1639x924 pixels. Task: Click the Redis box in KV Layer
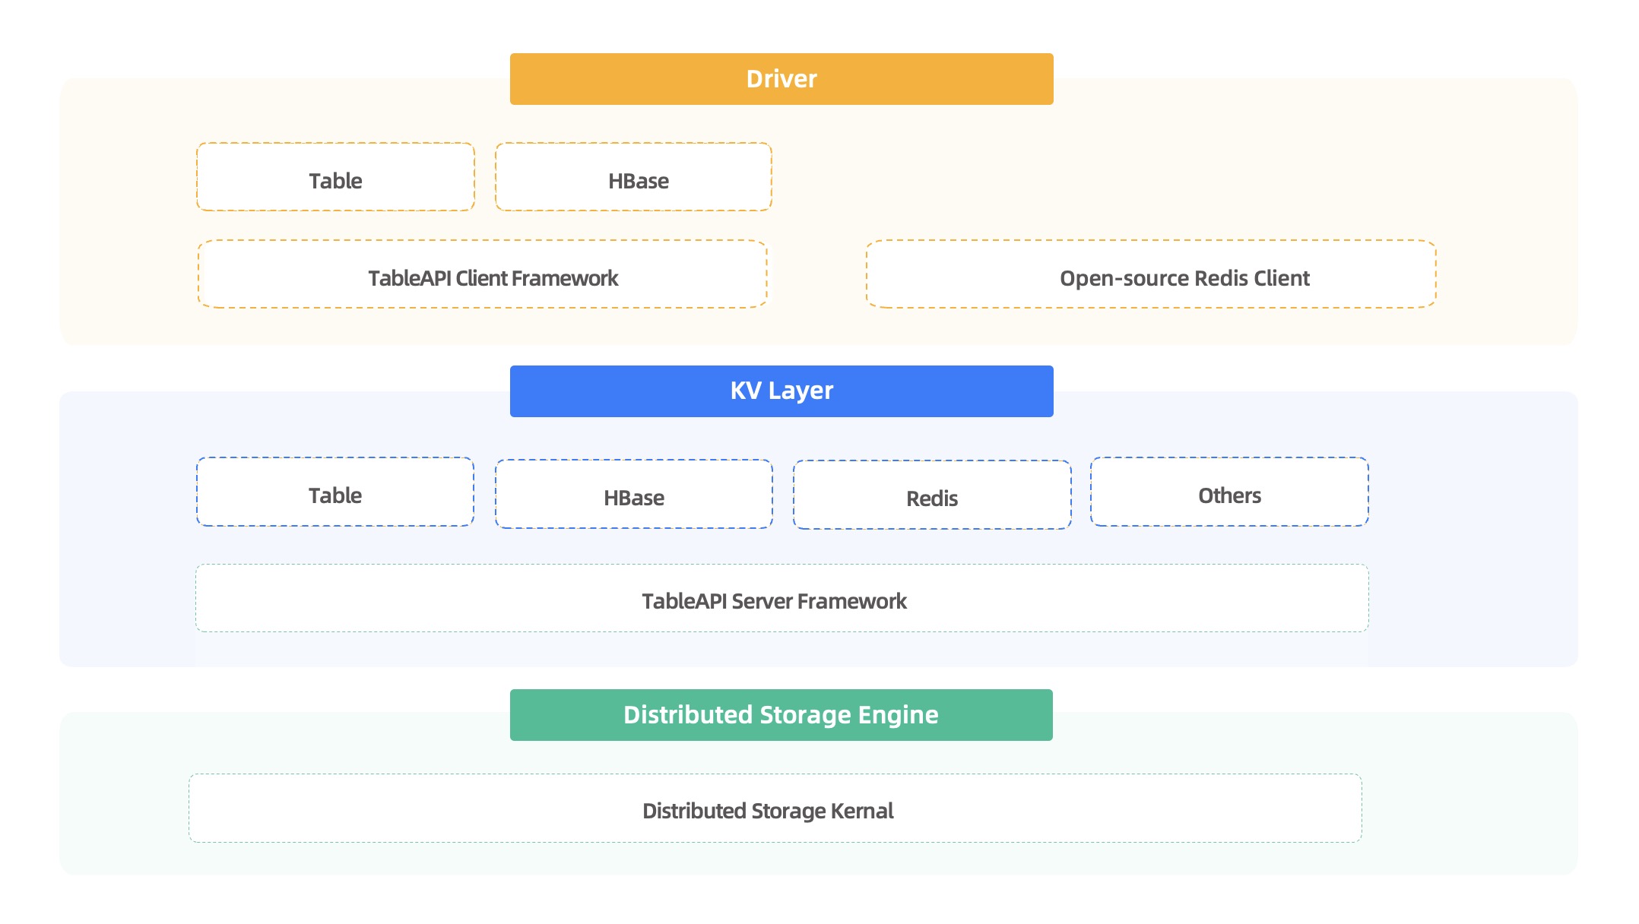click(x=932, y=495)
